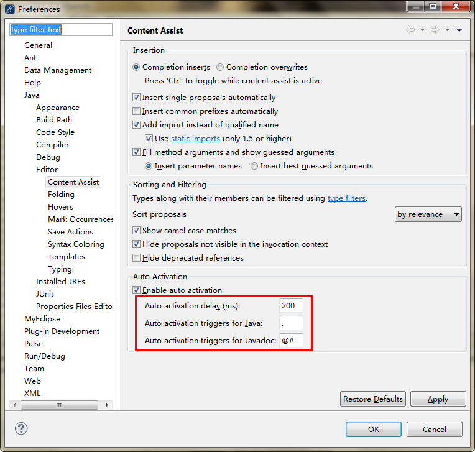Click the Java activation triggers field
This screenshot has height=452, width=475.
click(291, 323)
